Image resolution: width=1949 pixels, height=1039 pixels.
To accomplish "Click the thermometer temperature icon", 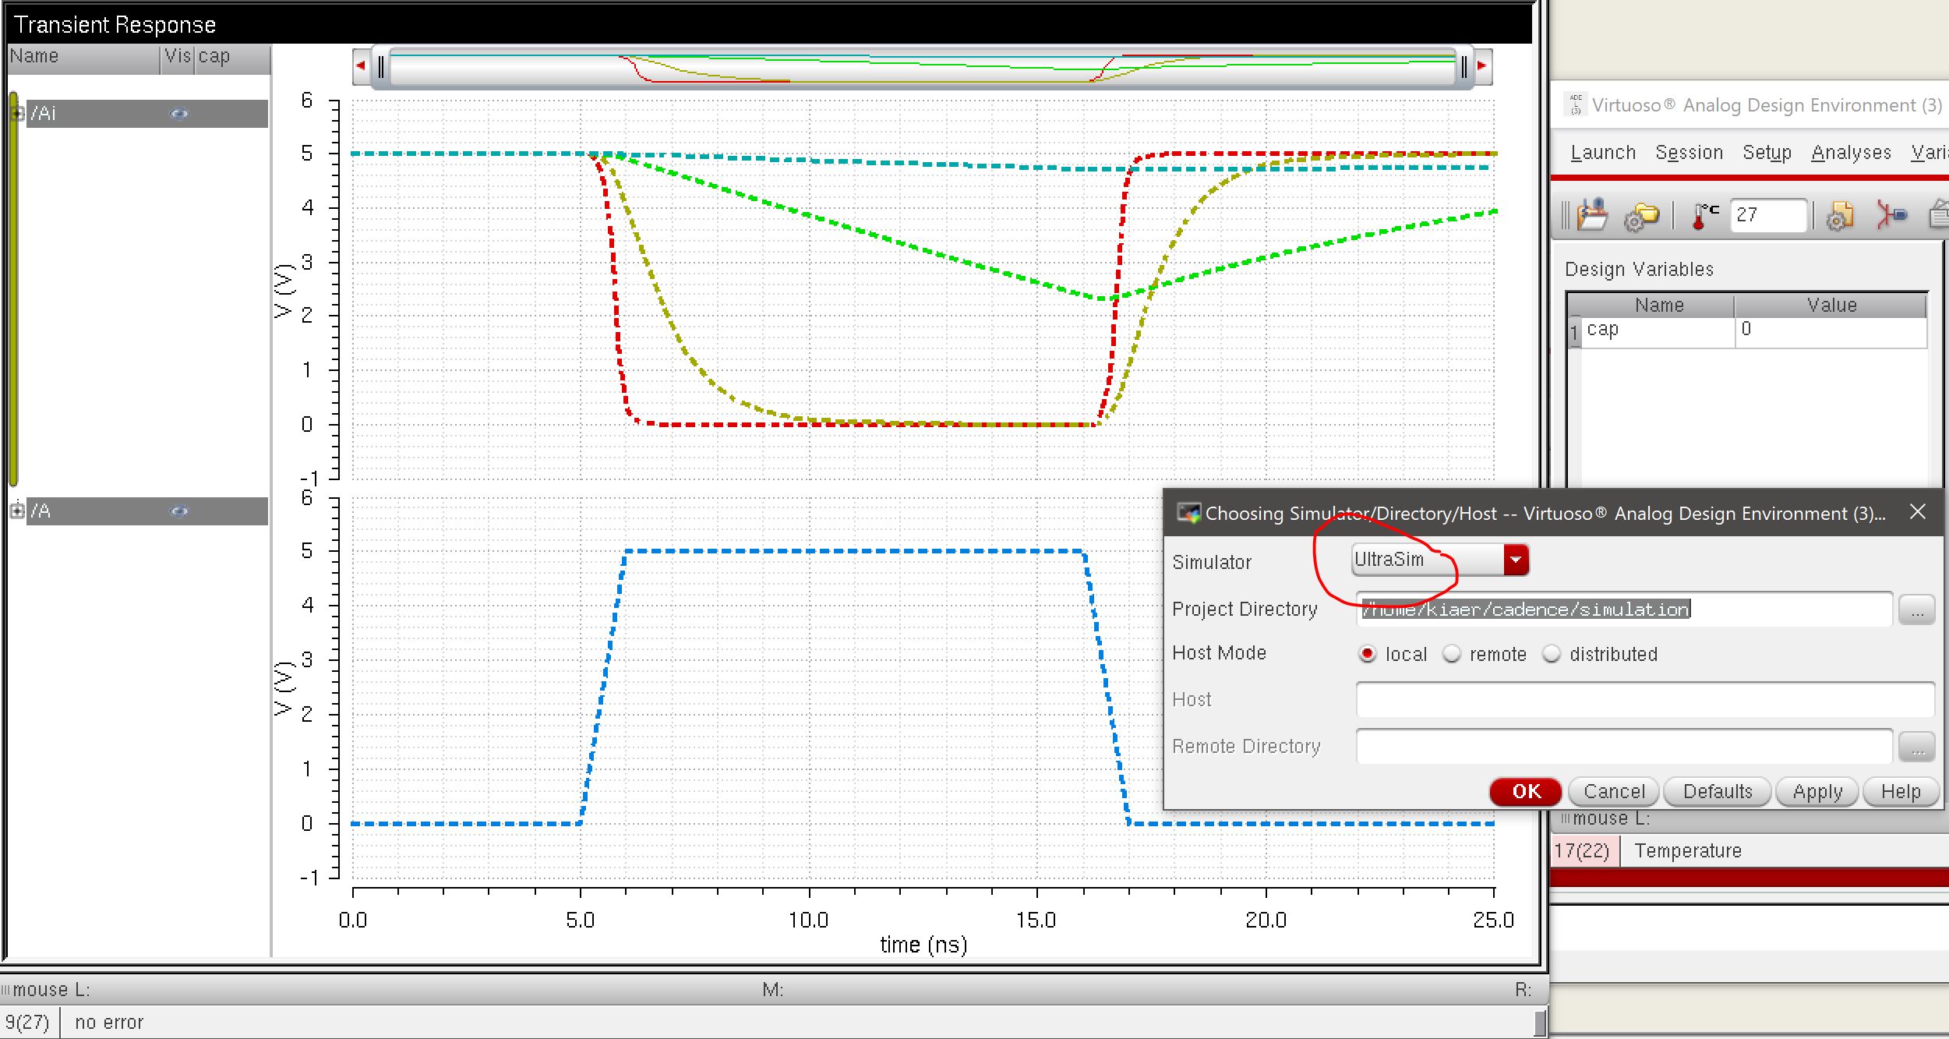I will click(1704, 216).
